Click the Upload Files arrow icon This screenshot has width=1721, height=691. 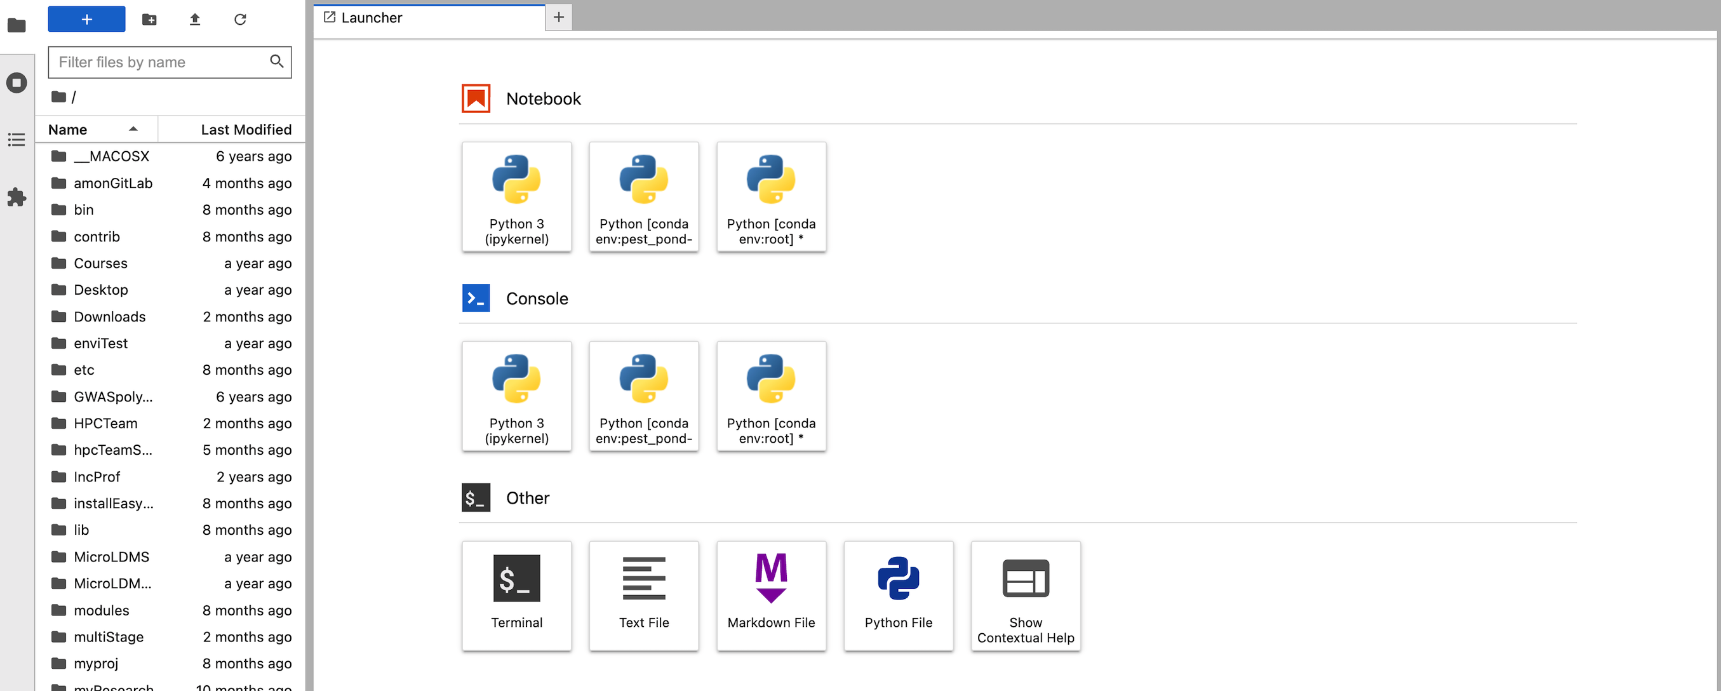(195, 20)
